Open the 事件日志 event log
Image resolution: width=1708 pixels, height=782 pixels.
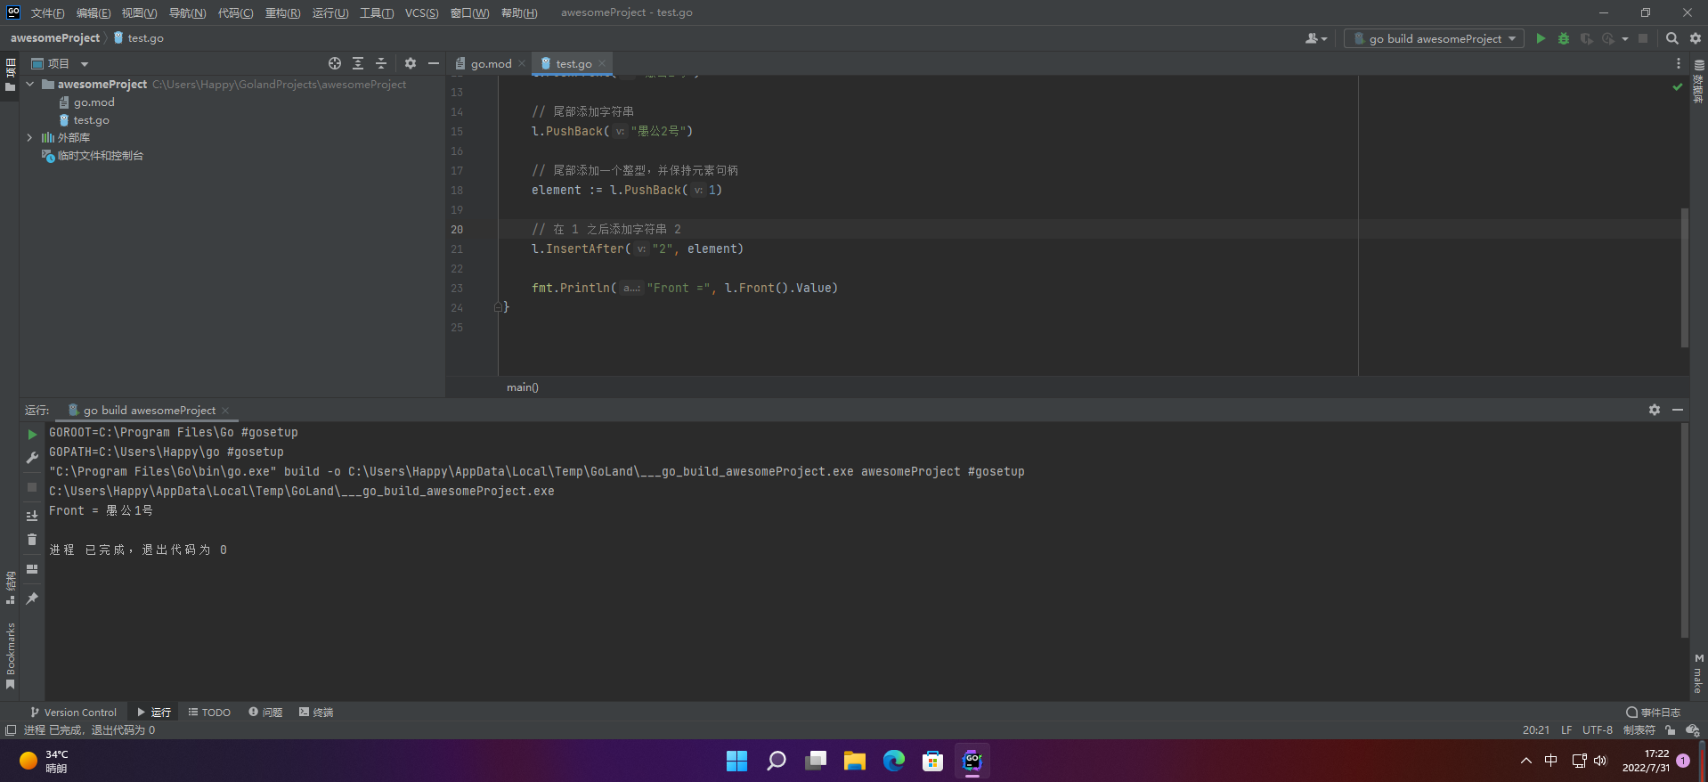[x=1653, y=713]
